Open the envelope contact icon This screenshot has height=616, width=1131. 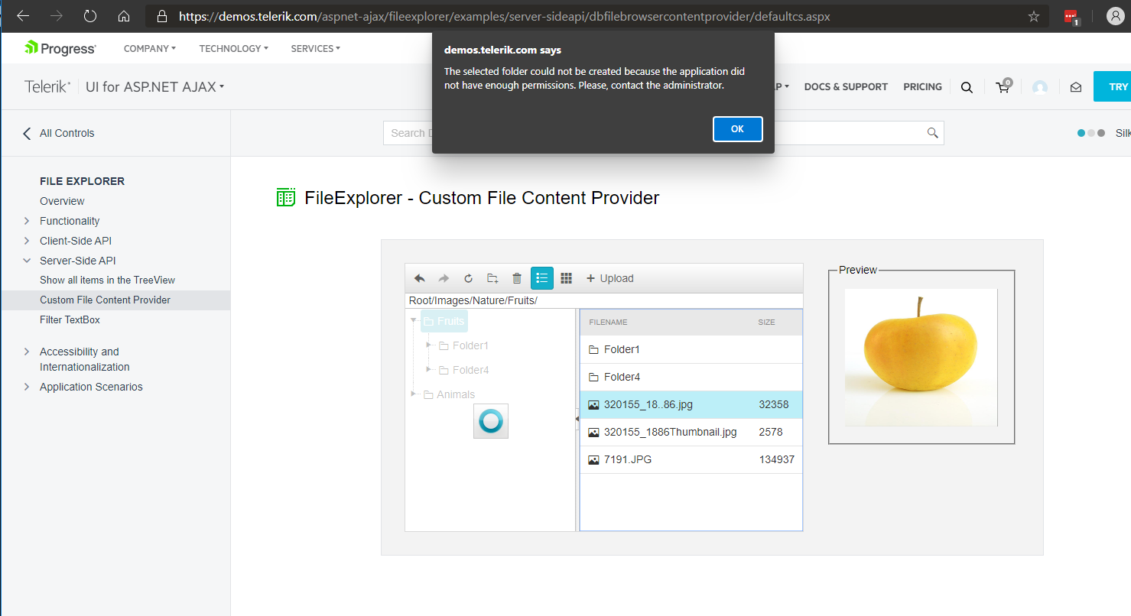pos(1076,87)
